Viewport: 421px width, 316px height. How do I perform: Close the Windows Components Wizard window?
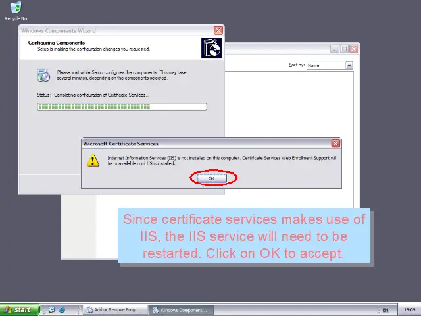click(x=218, y=31)
